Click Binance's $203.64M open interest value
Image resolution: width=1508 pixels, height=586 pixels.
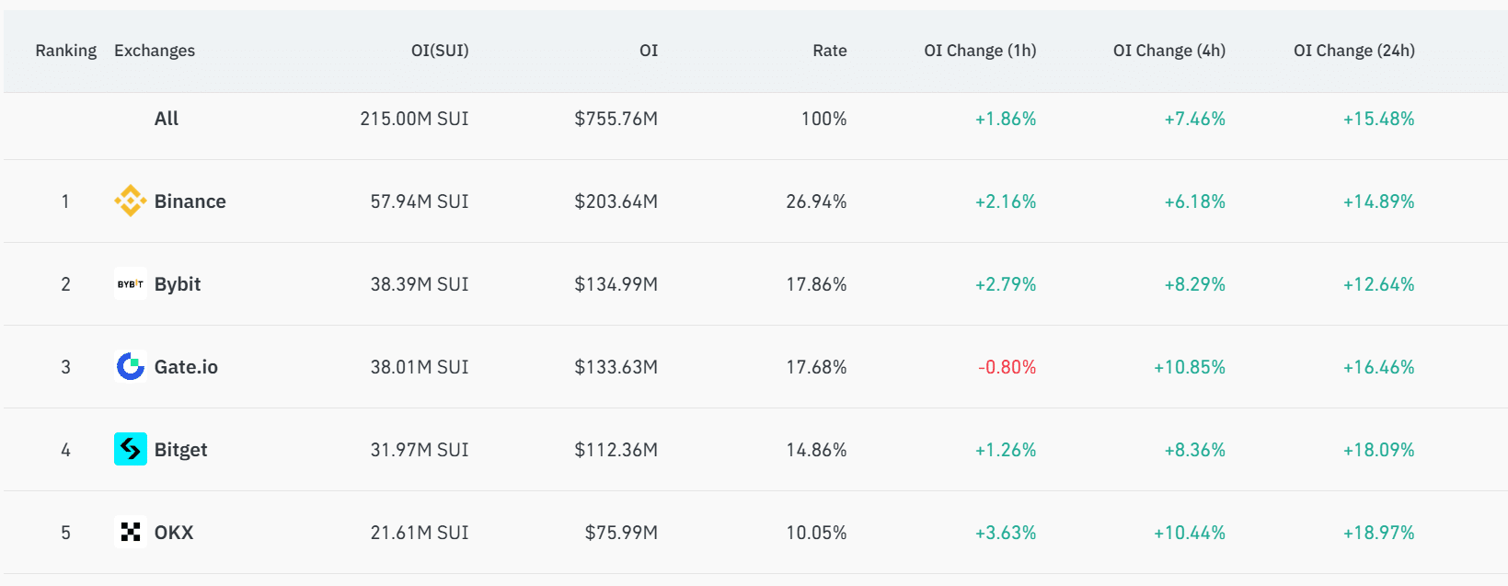pyautogui.click(x=616, y=201)
